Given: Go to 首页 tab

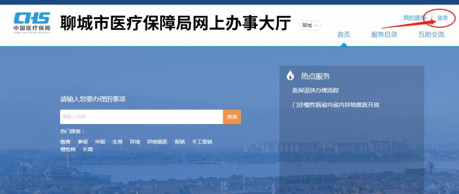Looking at the screenshot, I should click(x=344, y=34).
